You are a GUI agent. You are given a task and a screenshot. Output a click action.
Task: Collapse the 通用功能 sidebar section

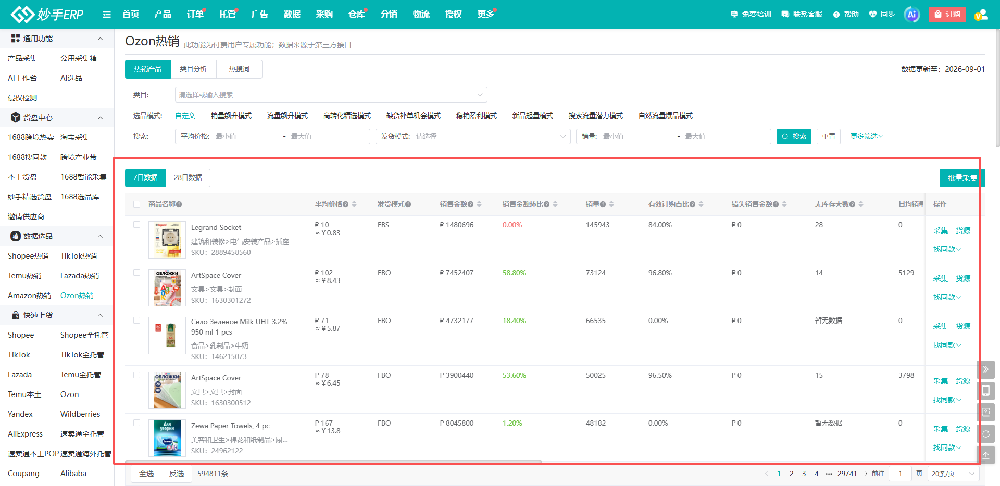(x=101, y=39)
